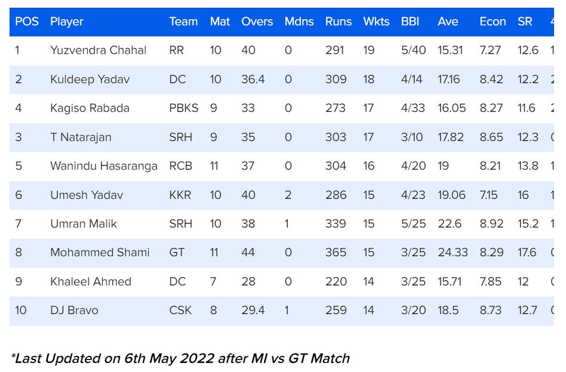Click the Ave column header
The height and width of the screenshot is (372, 566).
coord(448,21)
